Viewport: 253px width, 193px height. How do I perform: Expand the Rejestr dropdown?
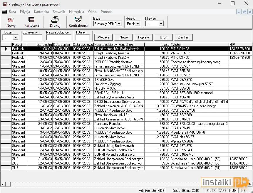138,24
